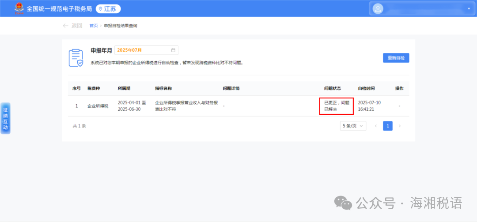Open the 申报年月 date input field
This screenshot has height=222, width=477.
[146, 50]
